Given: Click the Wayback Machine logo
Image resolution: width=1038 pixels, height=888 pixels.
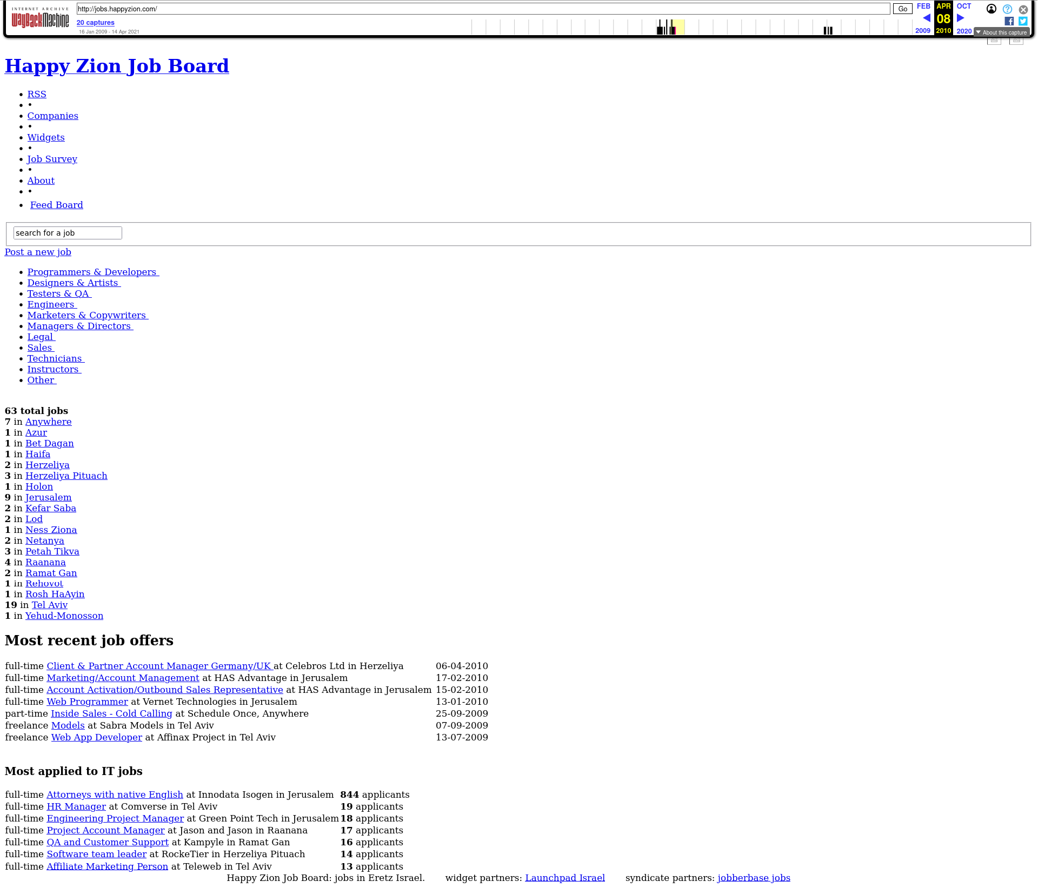Looking at the screenshot, I should pyautogui.click(x=40, y=19).
